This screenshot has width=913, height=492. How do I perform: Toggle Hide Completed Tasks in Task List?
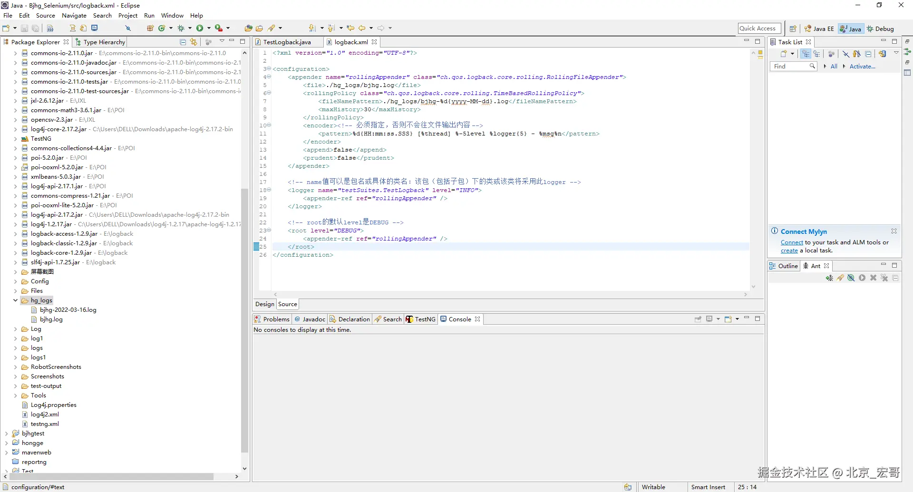pyautogui.click(x=846, y=54)
